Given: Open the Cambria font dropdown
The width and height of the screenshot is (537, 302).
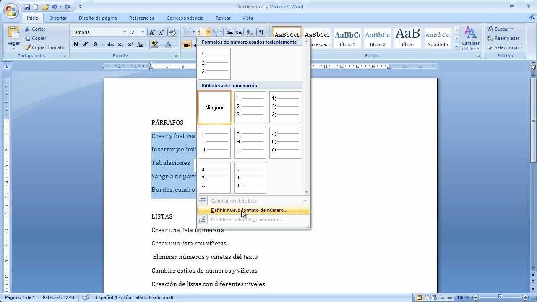Looking at the screenshot, I should (x=125, y=32).
